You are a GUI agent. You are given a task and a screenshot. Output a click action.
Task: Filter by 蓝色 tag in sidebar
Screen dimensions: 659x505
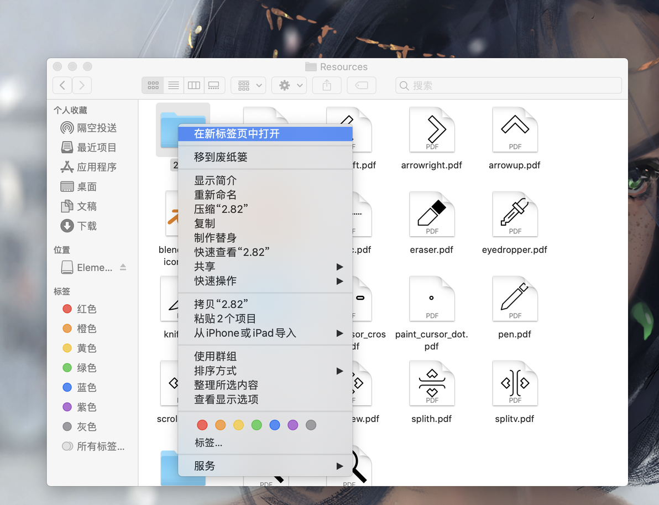[x=80, y=387]
